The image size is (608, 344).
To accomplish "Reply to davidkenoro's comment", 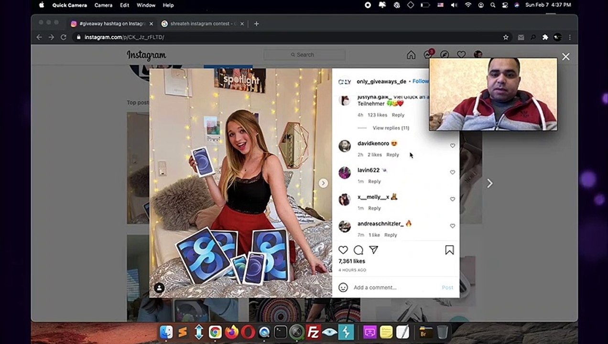I will tap(392, 155).
